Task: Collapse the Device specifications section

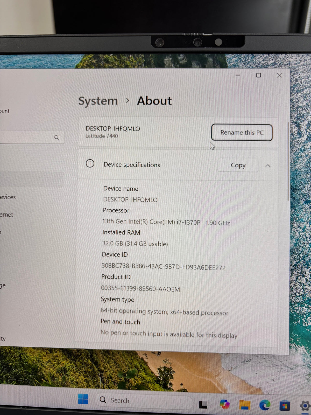Action: [268, 165]
